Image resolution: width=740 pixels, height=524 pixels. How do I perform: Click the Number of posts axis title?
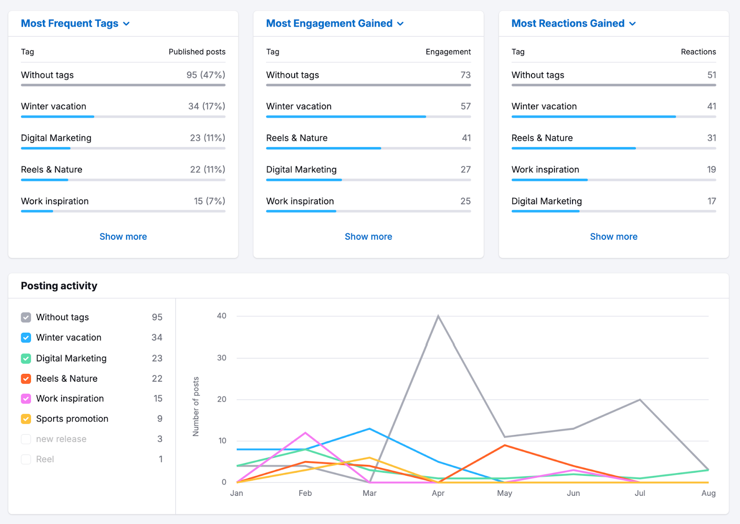(x=196, y=407)
